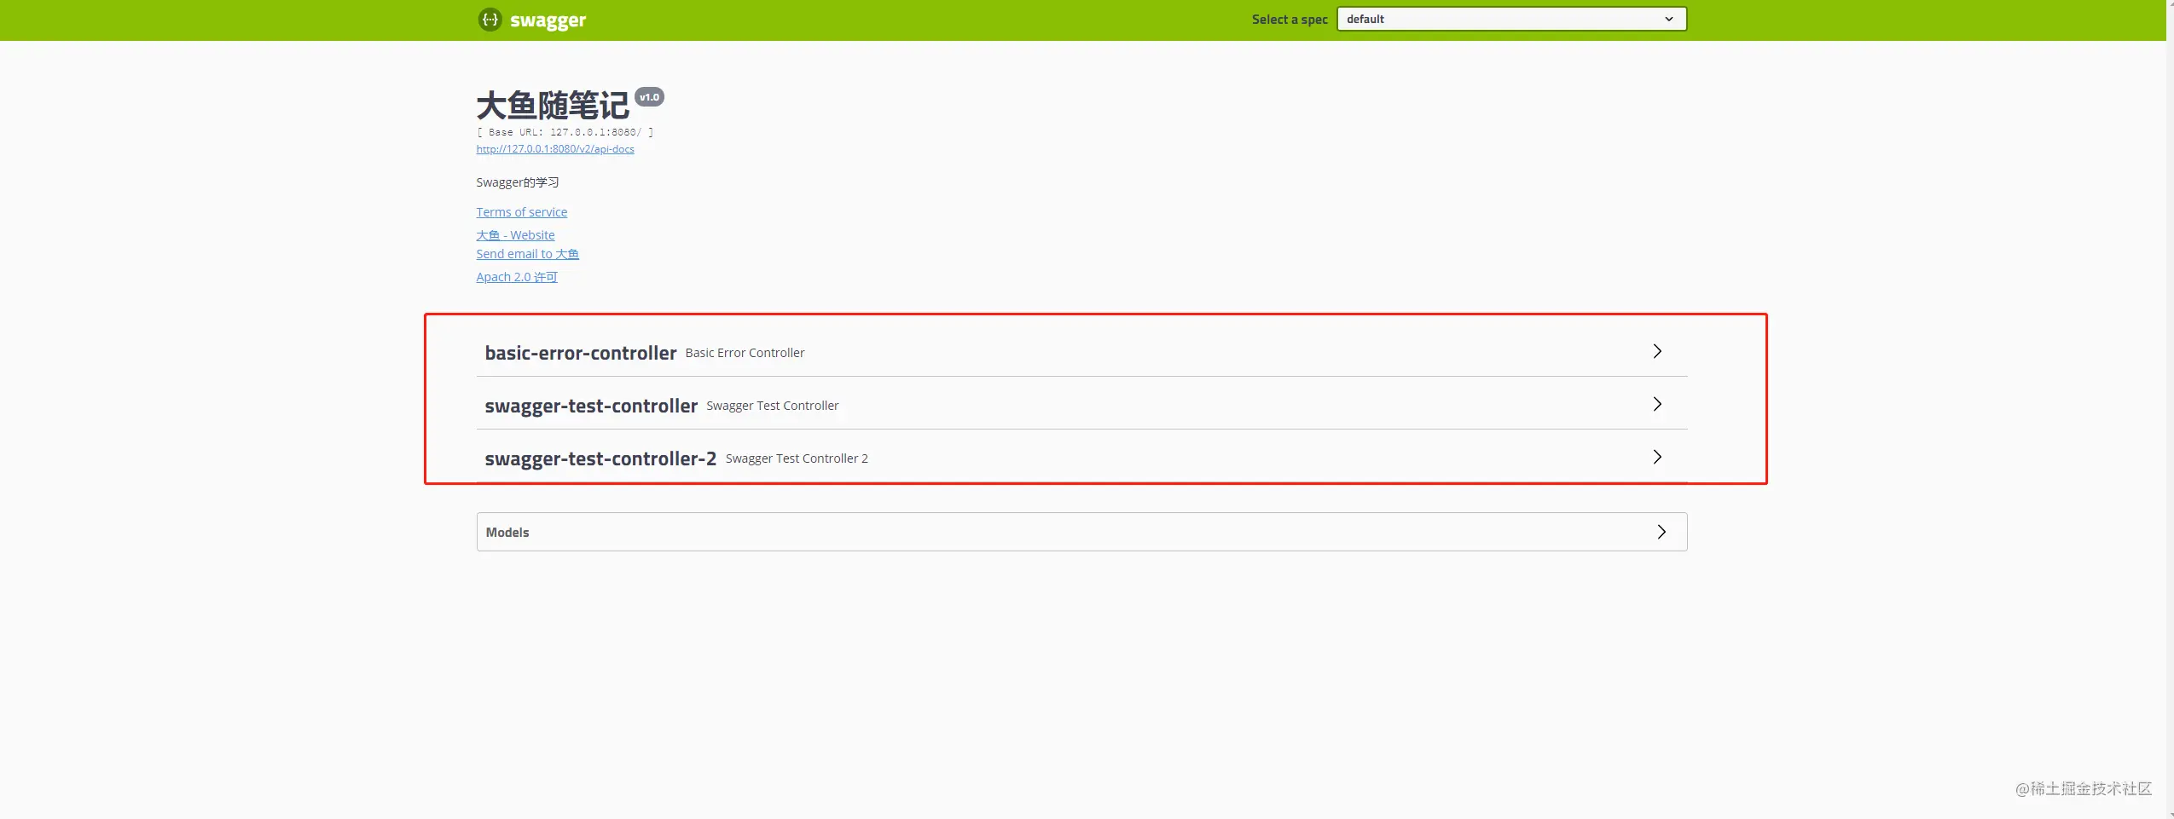Open the Apach 2.0 许可 license link
This screenshot has height=819, width=2174.
click(x=517, y=277)
